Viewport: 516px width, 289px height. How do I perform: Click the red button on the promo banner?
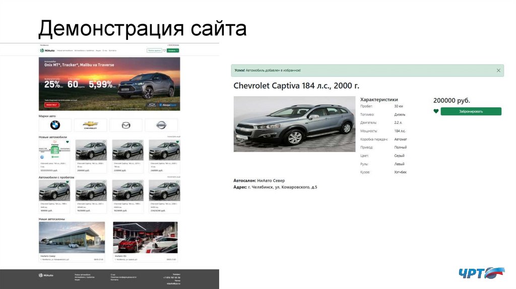pyautogui.click(x=52, y=105)
